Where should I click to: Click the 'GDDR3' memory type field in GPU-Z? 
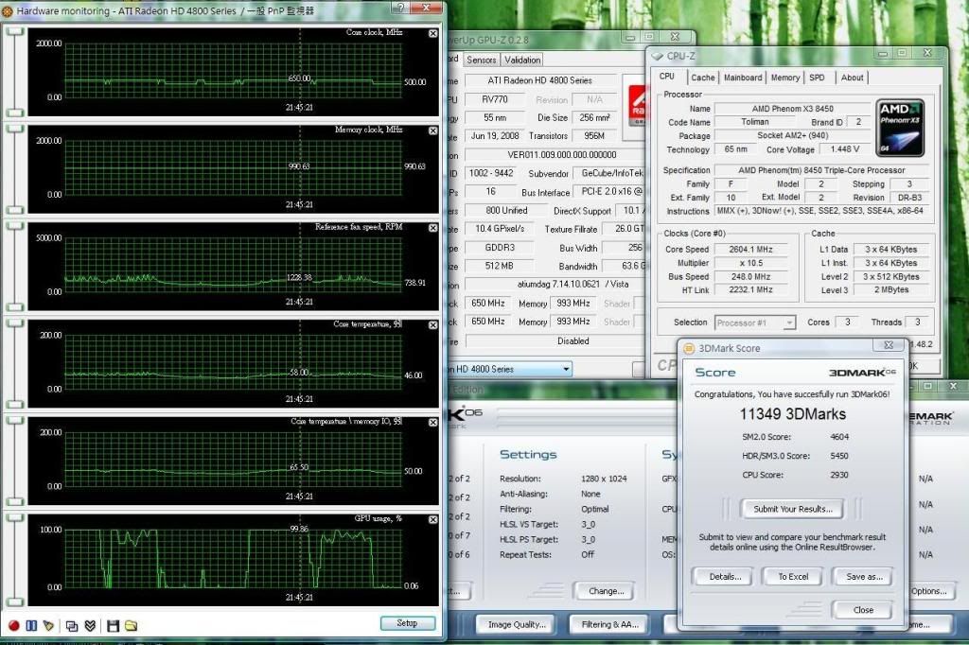[x=500, y=248]
